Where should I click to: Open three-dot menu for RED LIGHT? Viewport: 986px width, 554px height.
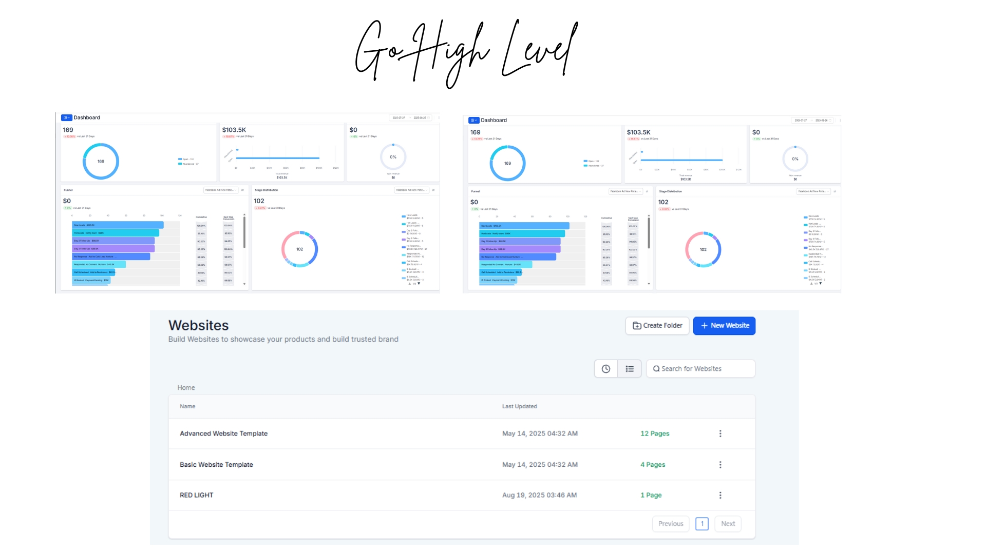tap(720, 495)
